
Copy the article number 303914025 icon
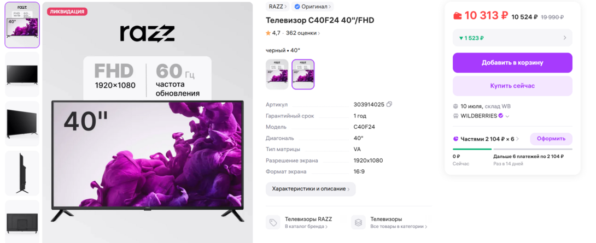click(389, 104)
